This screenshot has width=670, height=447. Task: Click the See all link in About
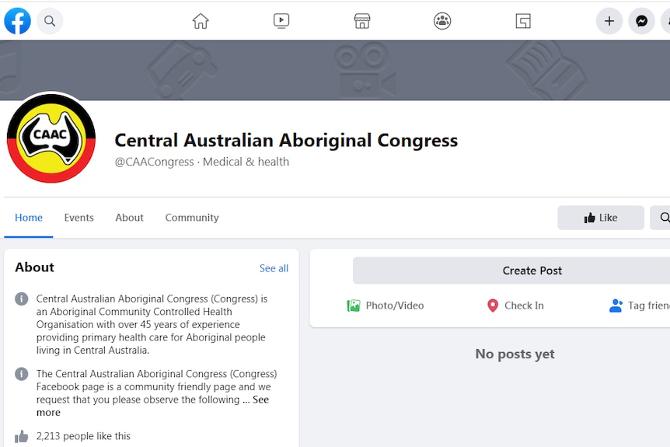click(274, 268)
